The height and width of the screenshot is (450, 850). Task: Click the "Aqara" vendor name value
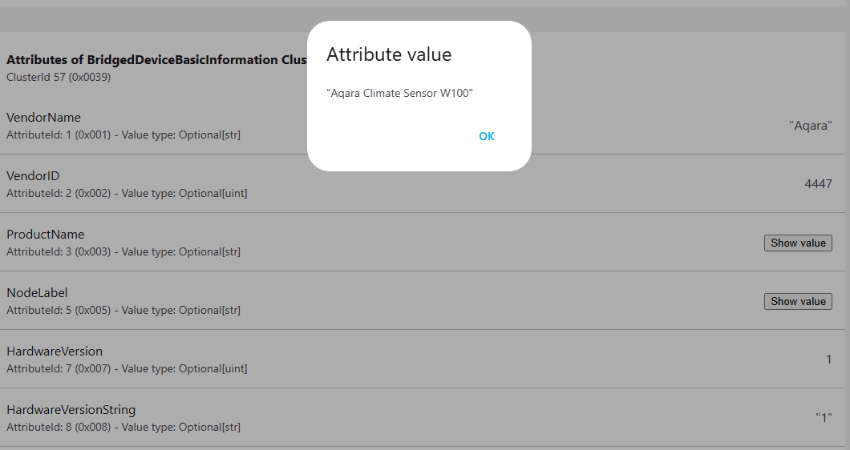click(x=810, y=126)
